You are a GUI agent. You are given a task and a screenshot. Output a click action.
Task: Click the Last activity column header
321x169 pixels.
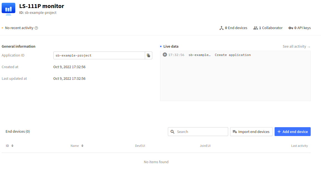pos(299,146)
